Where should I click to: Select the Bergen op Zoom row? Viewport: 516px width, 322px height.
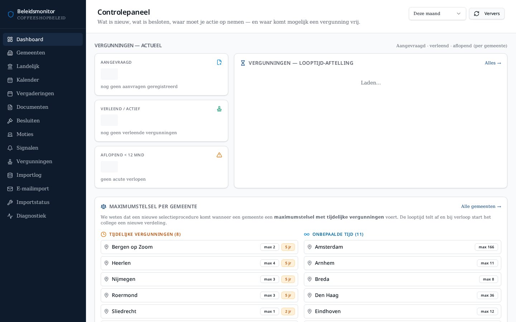[x=199, y=247]
